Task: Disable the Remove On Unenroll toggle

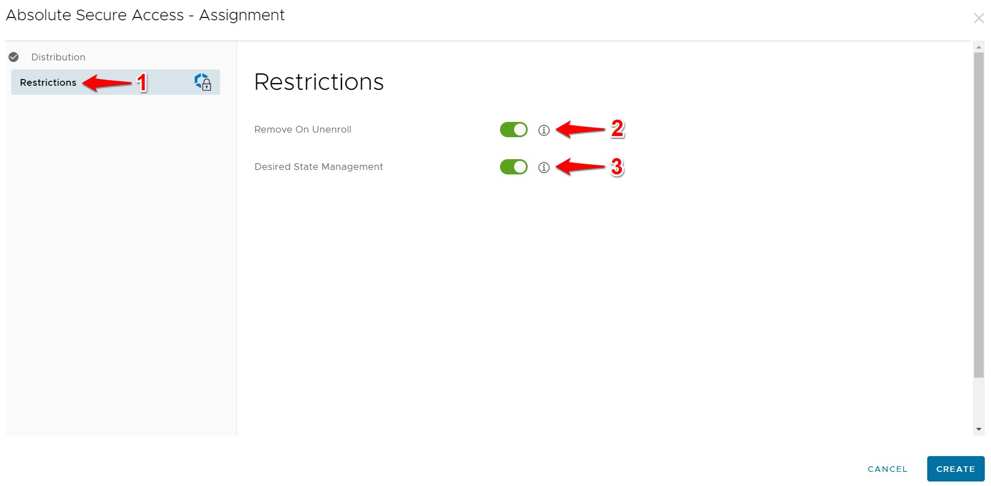Action: point(514,130)
